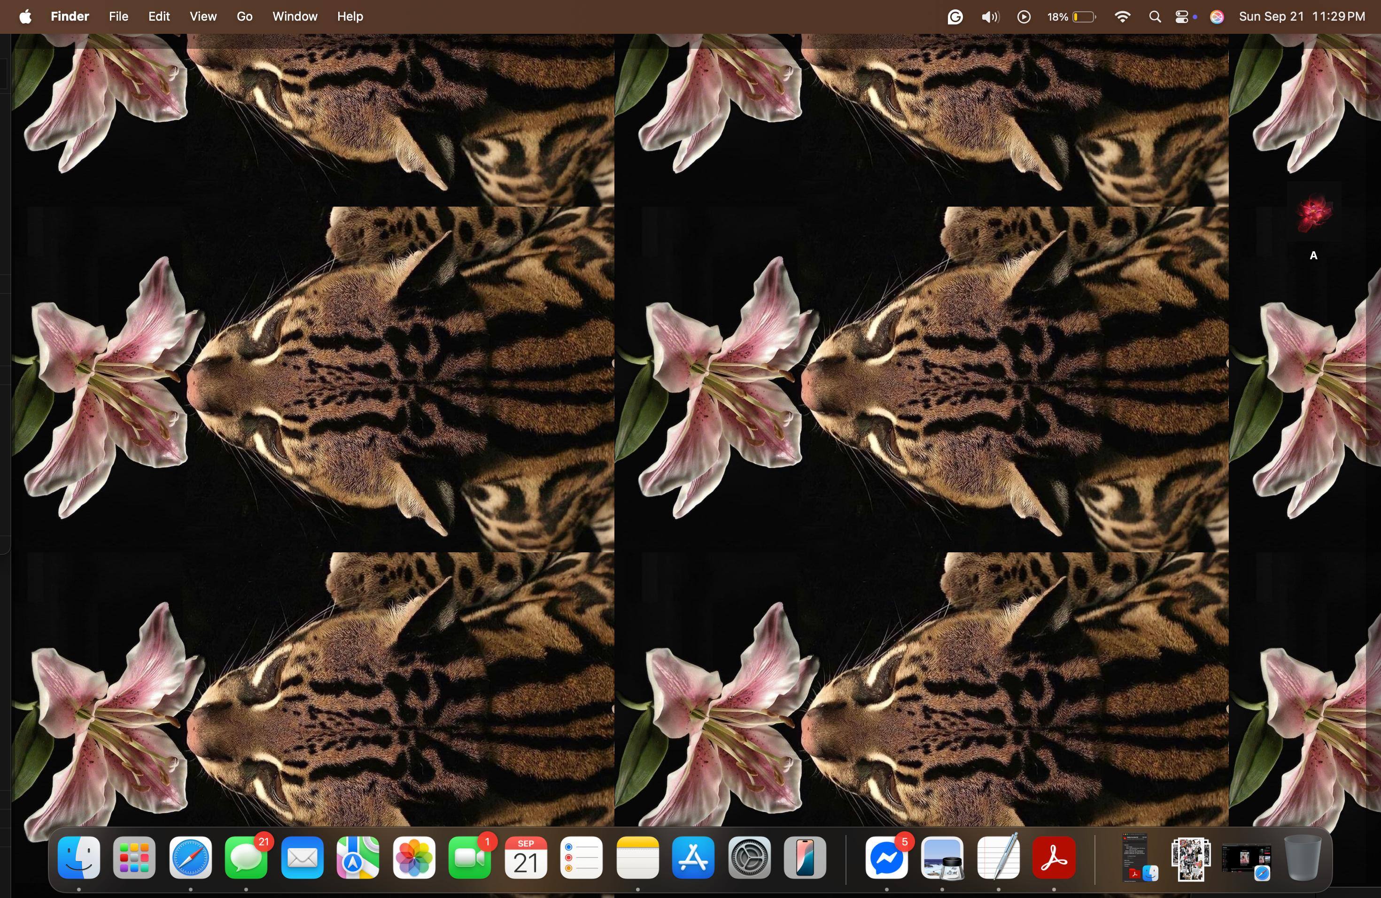Open Finder from the Dock
The image size is (1381, 898).
pos(79,858)
